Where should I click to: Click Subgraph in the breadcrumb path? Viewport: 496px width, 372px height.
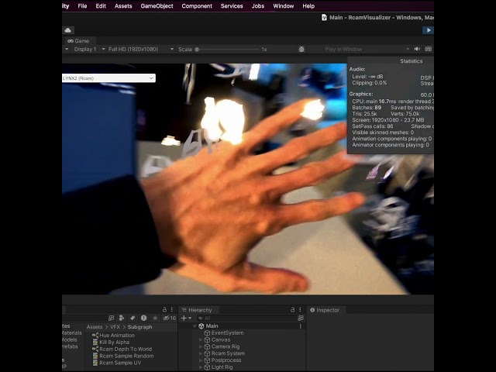point(139,327)
